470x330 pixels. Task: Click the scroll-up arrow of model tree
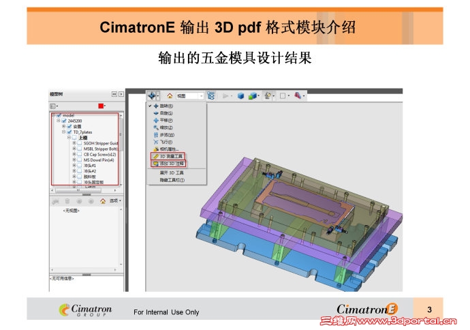[121, 115]
